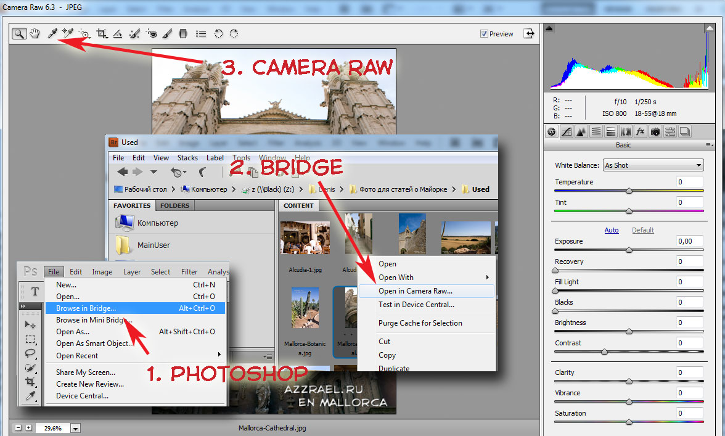Click the Default settings link
Screen dimensions: 725x436
click(642, 230)
